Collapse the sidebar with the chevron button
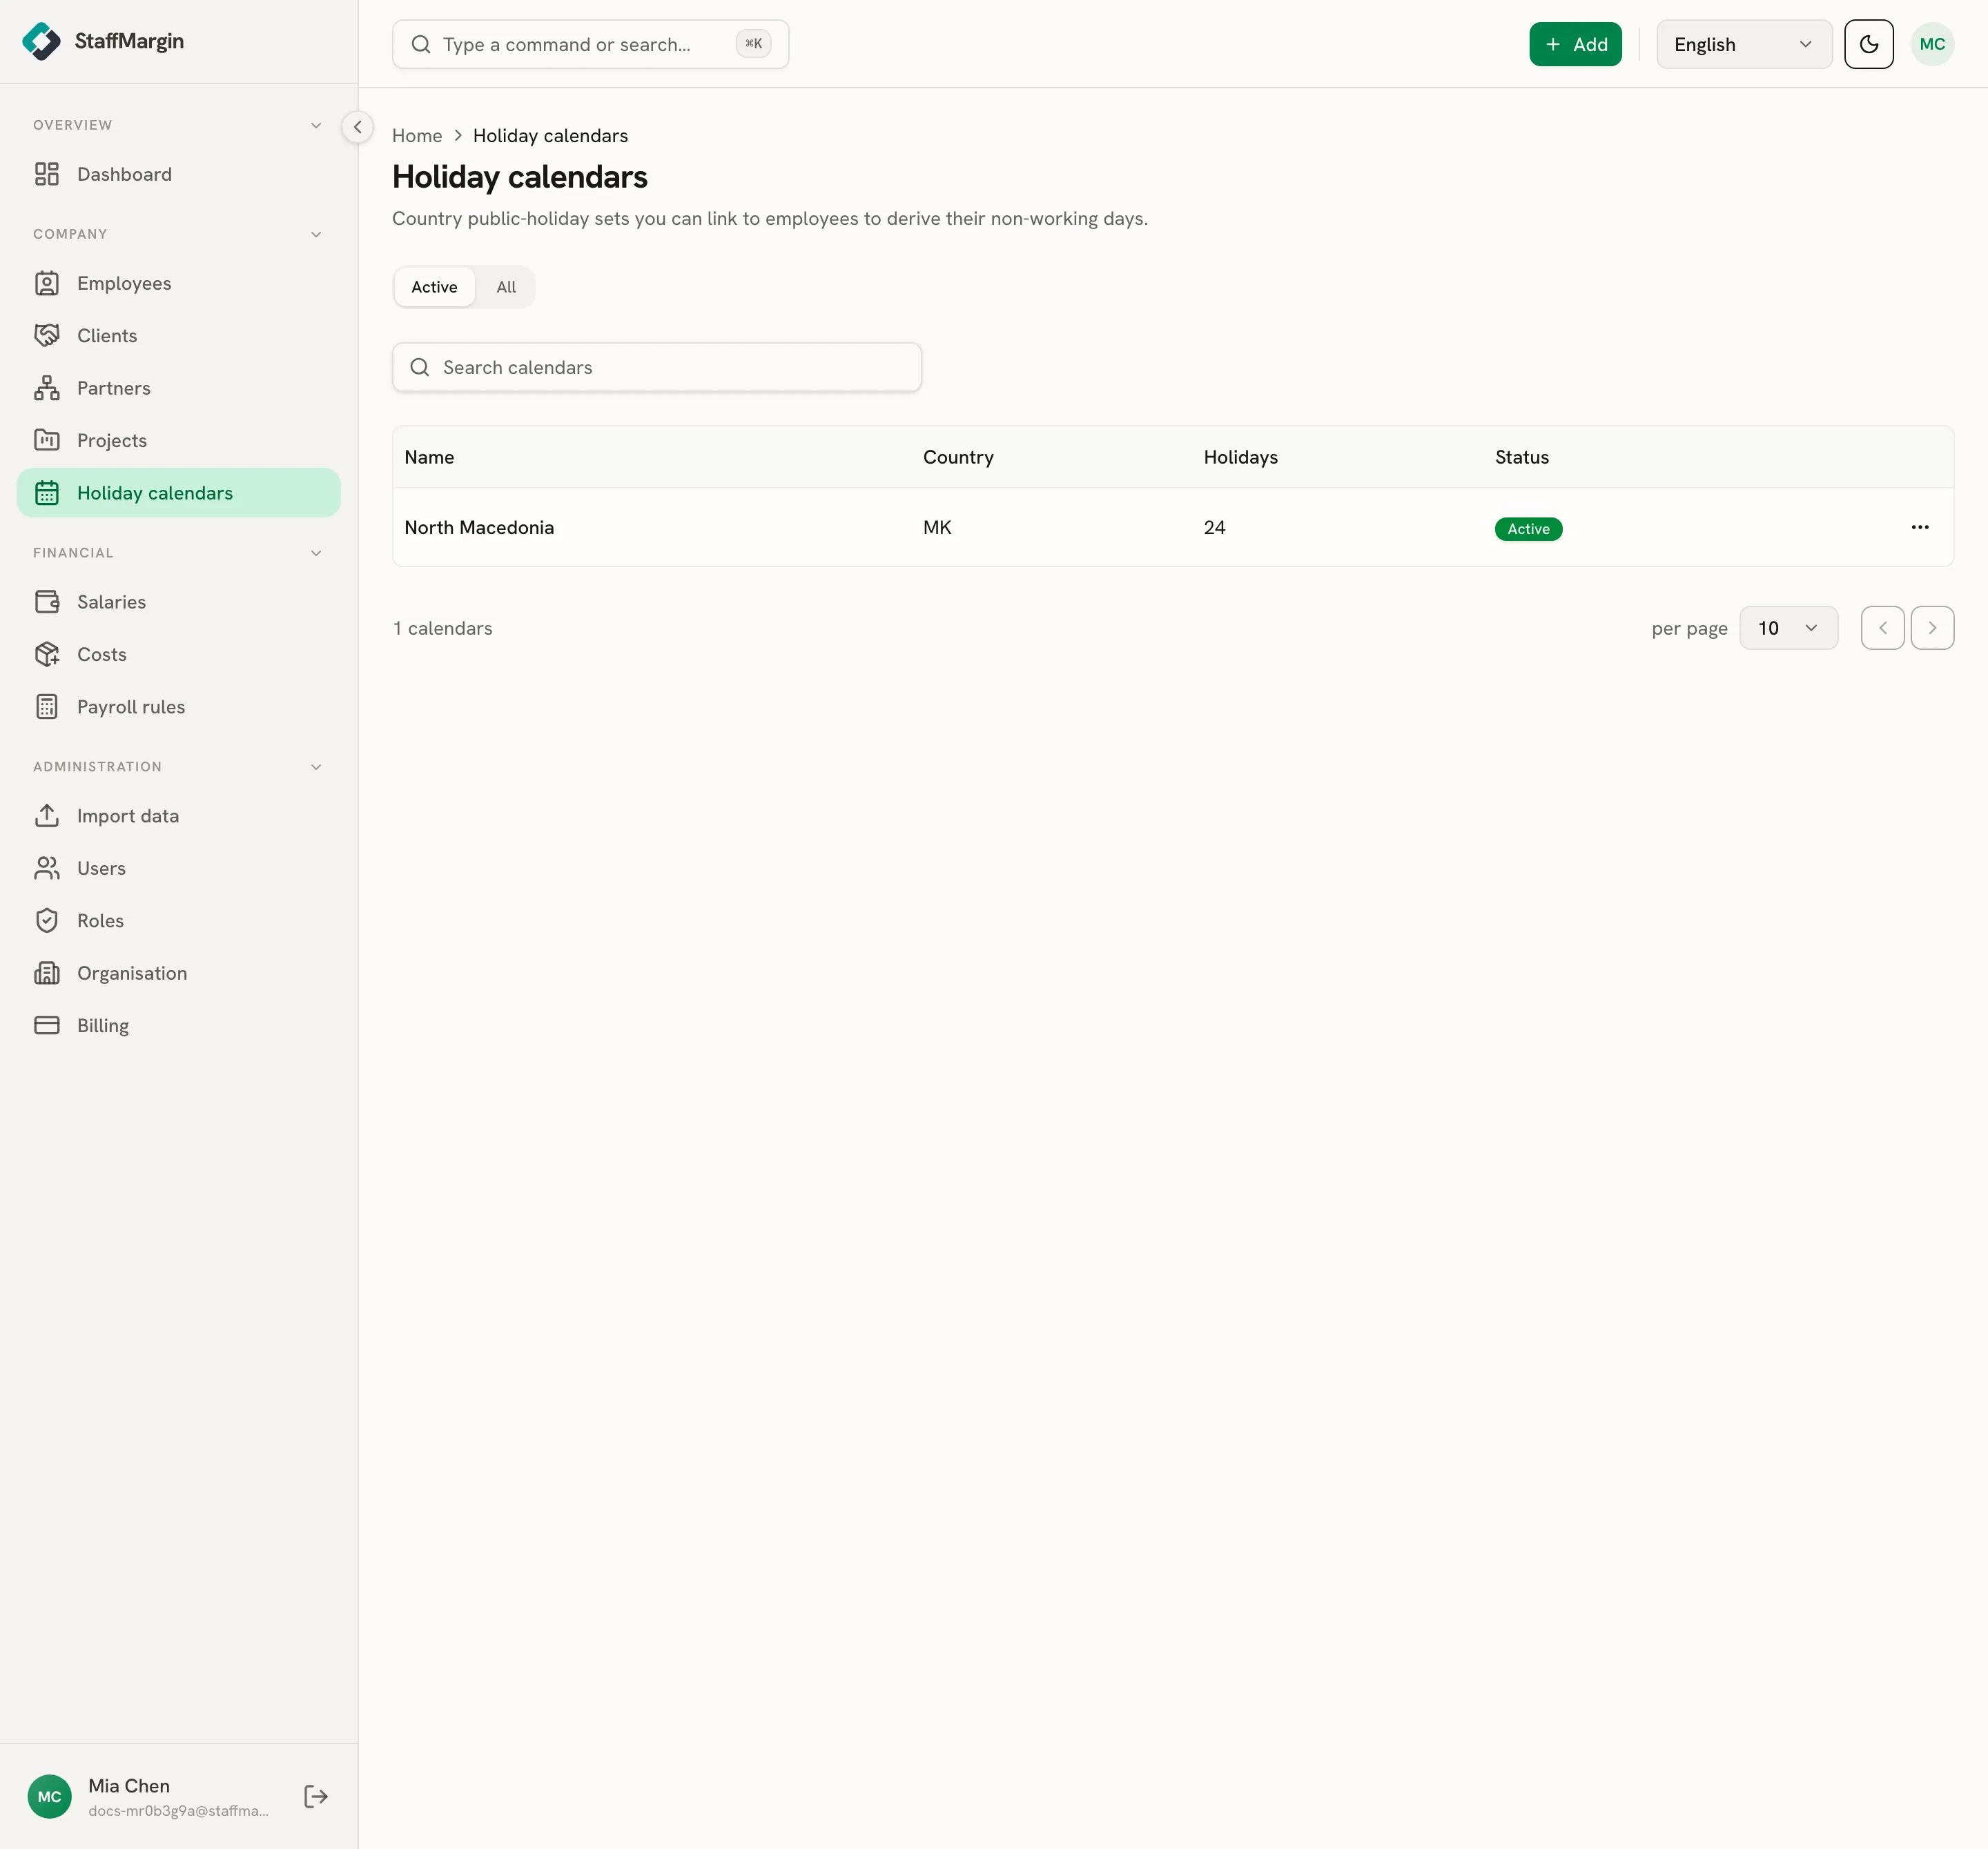This screenshot has width=1988, height=1849. point(357,127)
